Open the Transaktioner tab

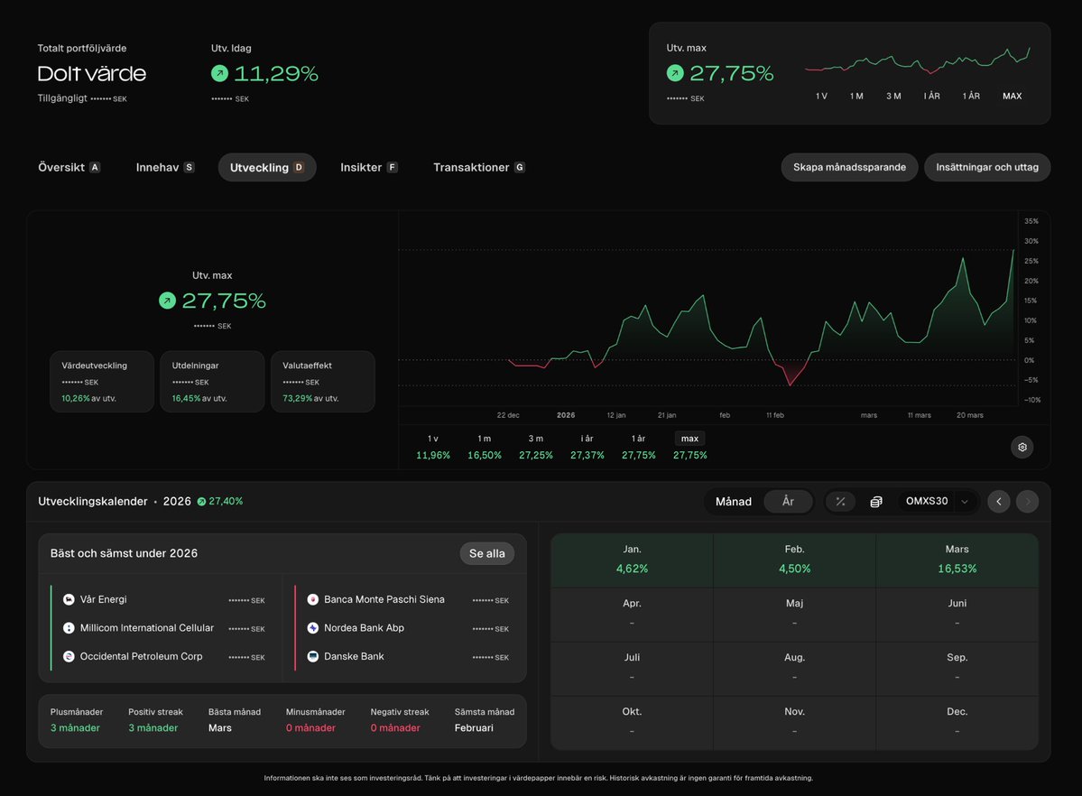[479, 167]
